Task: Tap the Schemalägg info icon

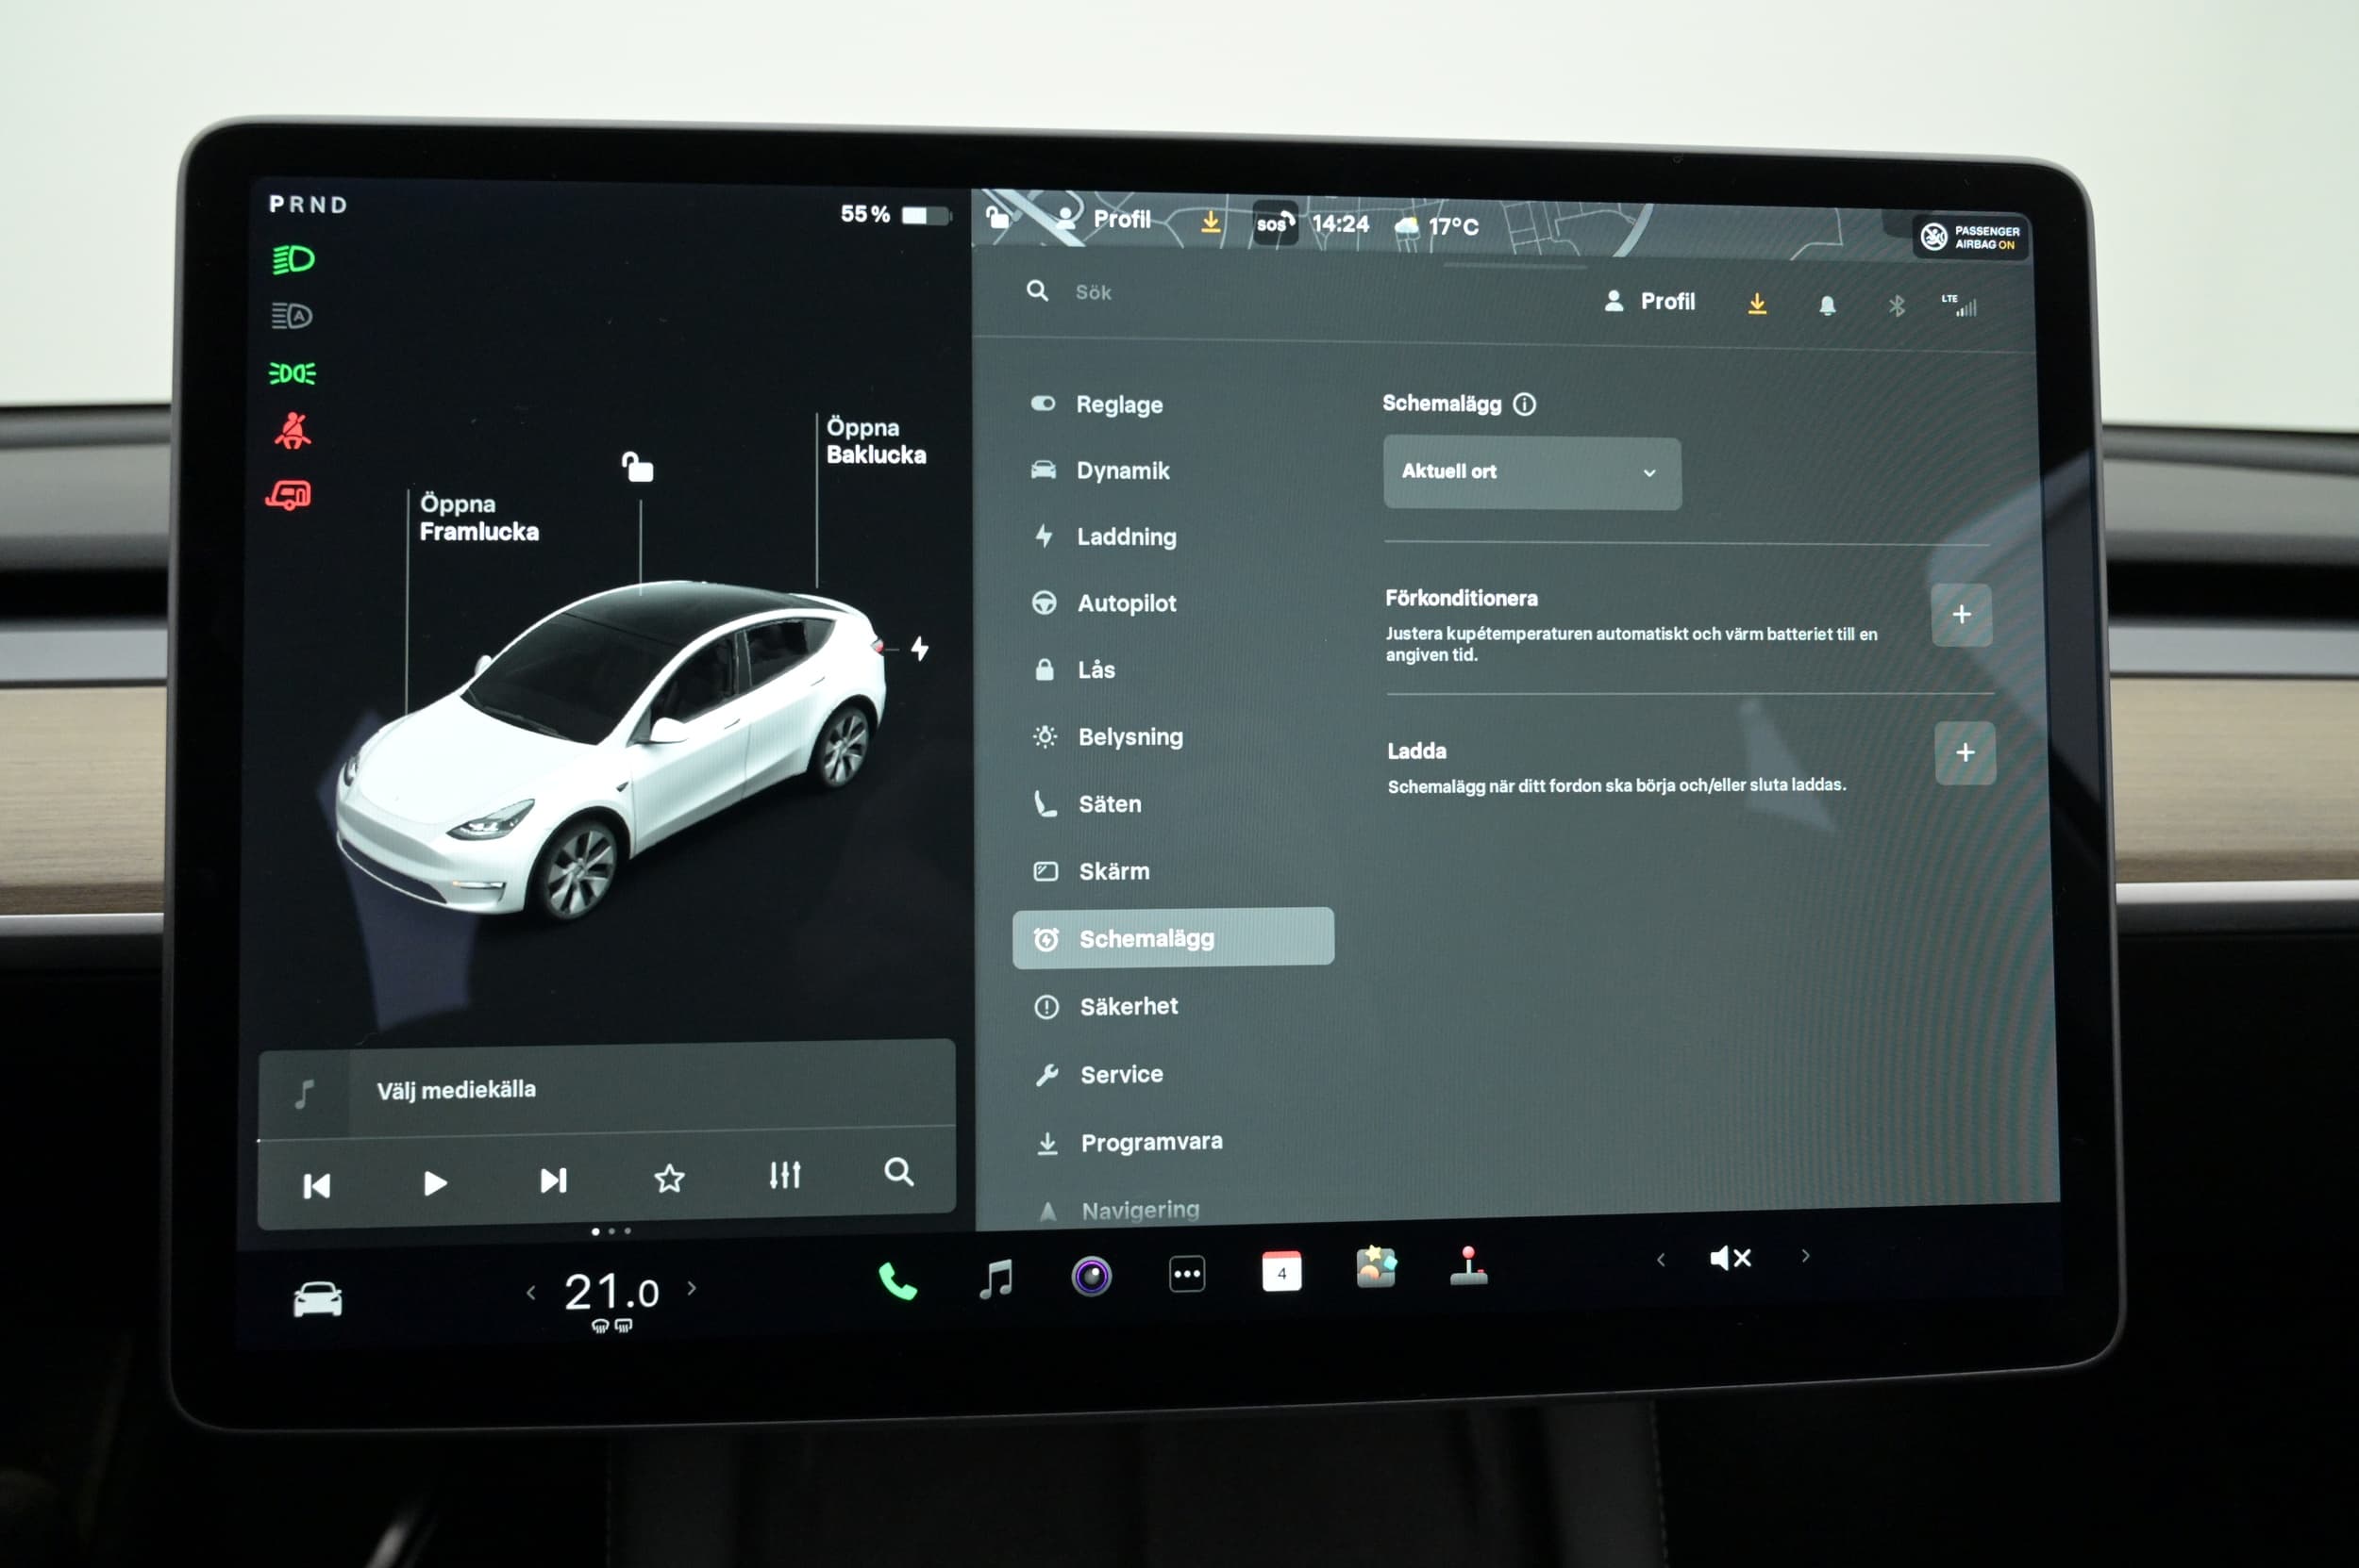Action: click(x=1524, y=404)
